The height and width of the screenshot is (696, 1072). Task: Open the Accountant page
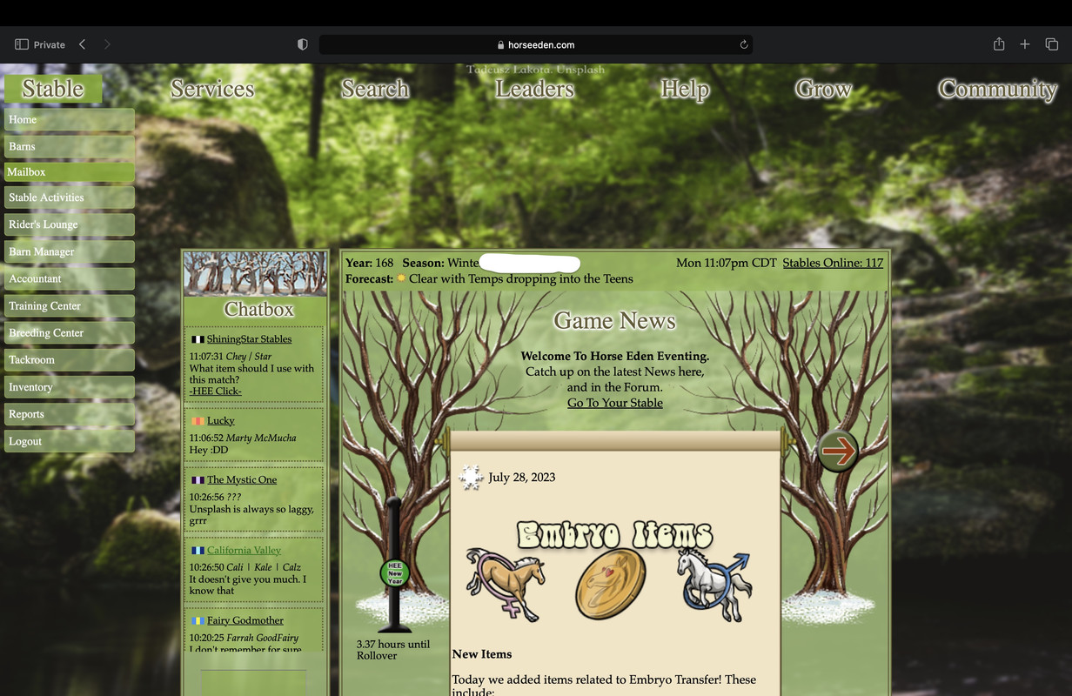pyautogui.click(x=70, y=278)
